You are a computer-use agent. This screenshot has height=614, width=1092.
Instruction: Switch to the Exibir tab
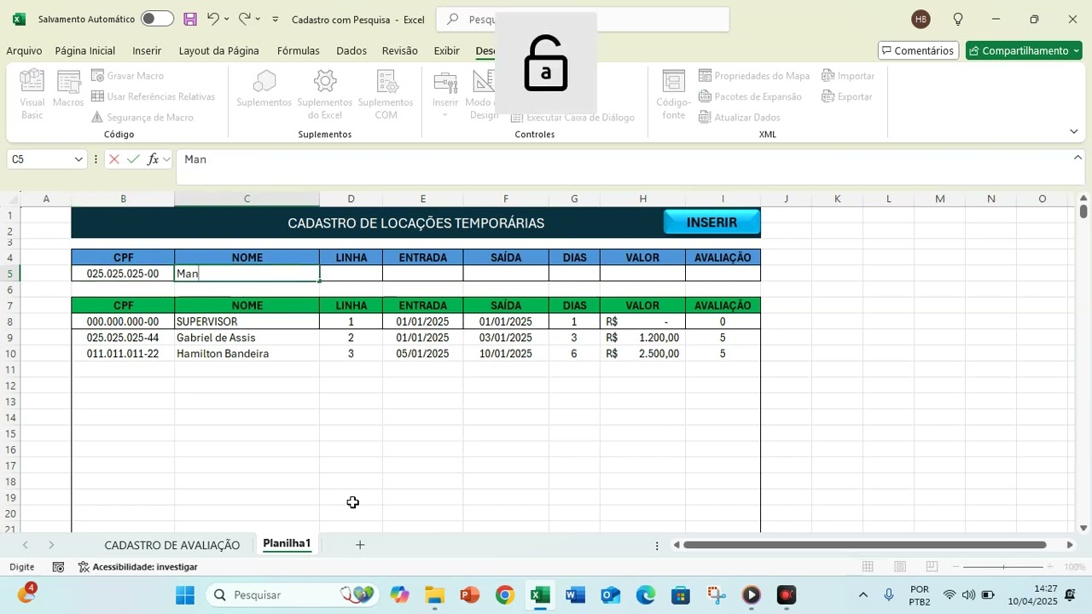click(446, 51)
